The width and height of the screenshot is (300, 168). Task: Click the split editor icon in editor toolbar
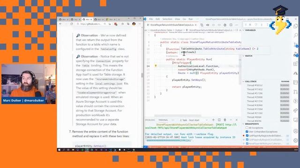coord(231,25)
